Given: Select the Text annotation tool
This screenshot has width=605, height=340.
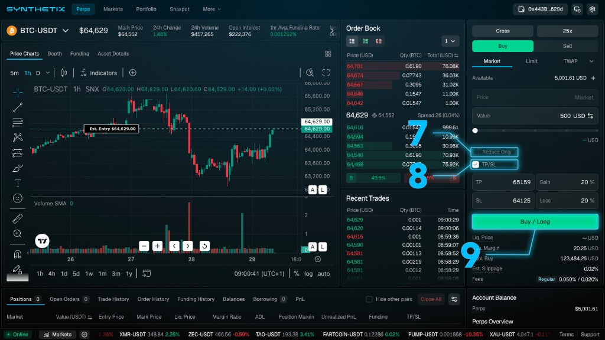Looking at the screenshot, I should pyautogui.click(x=17, y=183).
